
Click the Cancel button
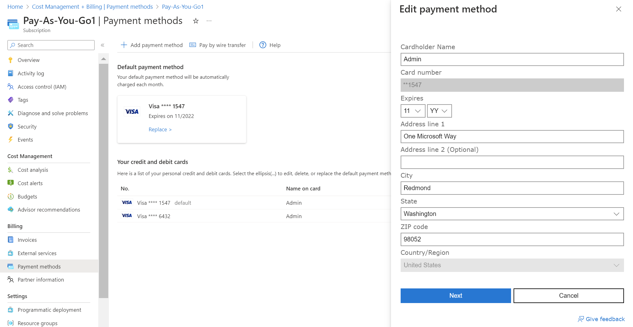click(x=568, y=296)
